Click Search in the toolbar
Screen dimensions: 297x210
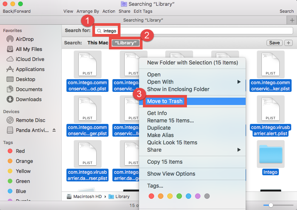coord(287,11)
